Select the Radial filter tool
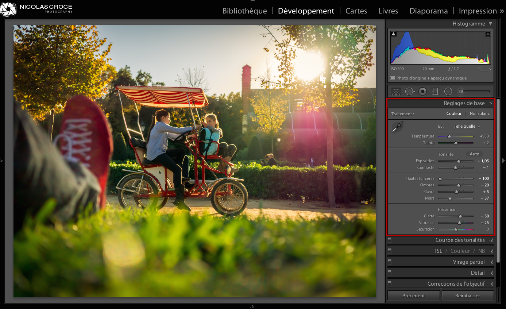 click(448, 91)
